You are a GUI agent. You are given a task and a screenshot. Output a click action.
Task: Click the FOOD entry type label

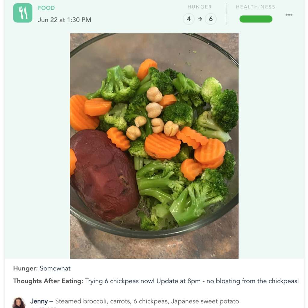[x=46, y=8]
